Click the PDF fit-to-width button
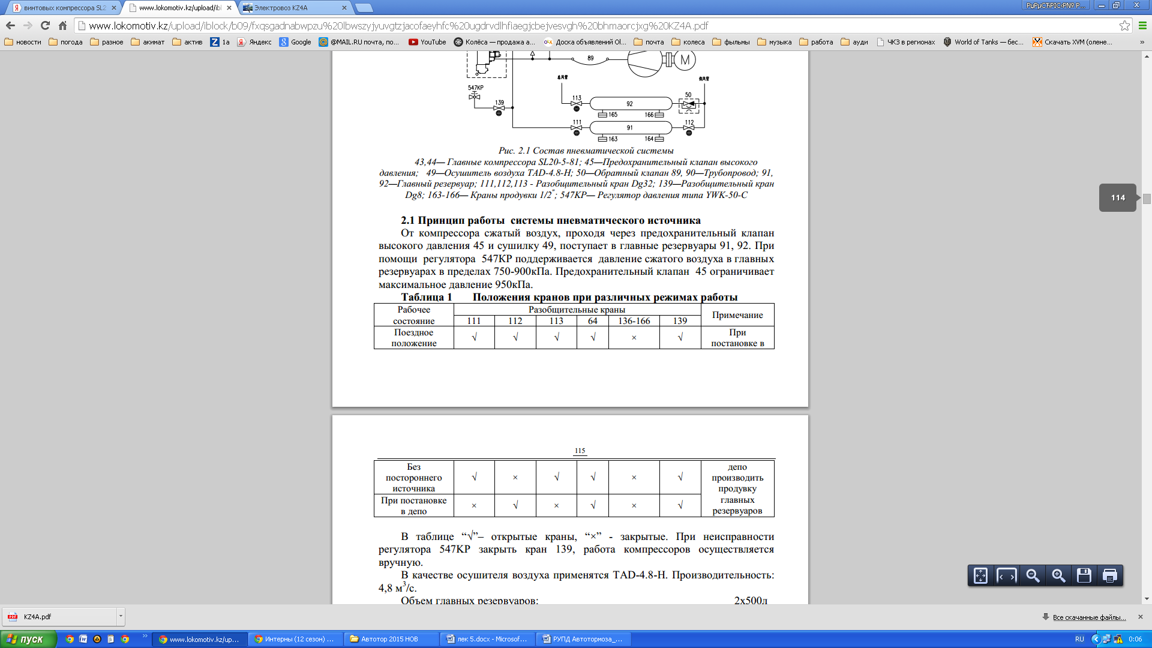1152x648 pixels. [1006, 575]
